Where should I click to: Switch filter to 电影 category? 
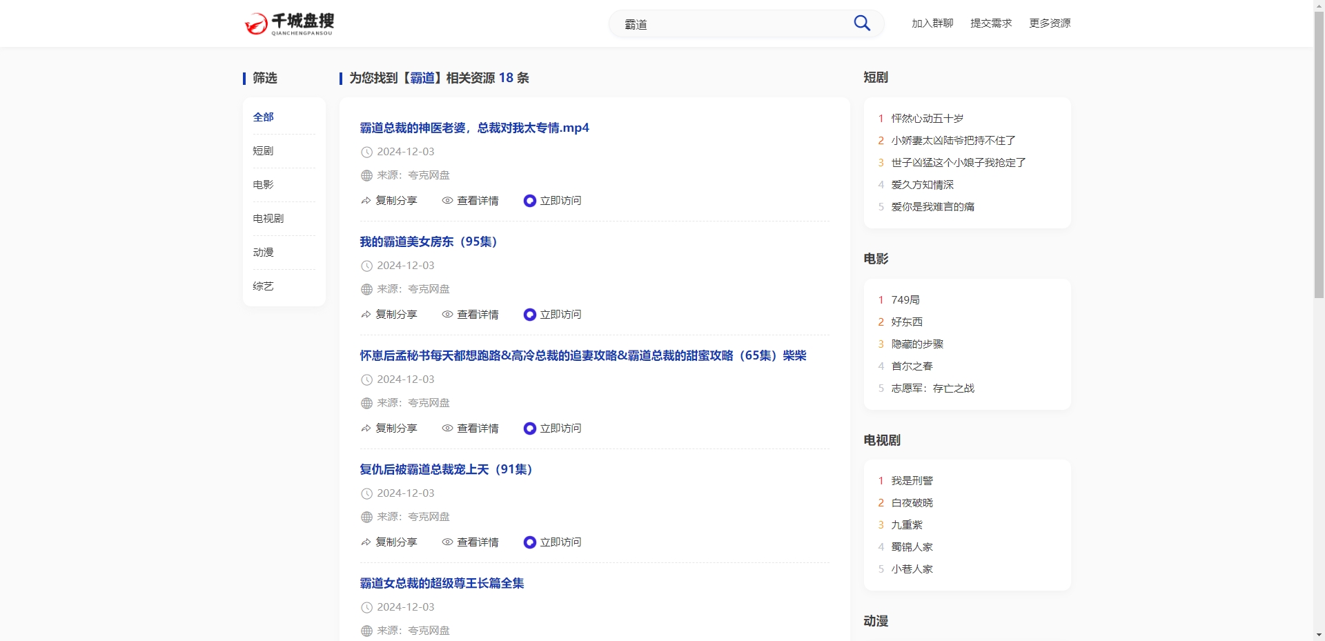(263, 184)
